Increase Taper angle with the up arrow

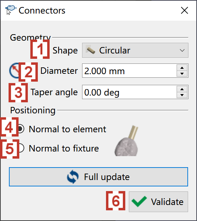pos(182,89)
